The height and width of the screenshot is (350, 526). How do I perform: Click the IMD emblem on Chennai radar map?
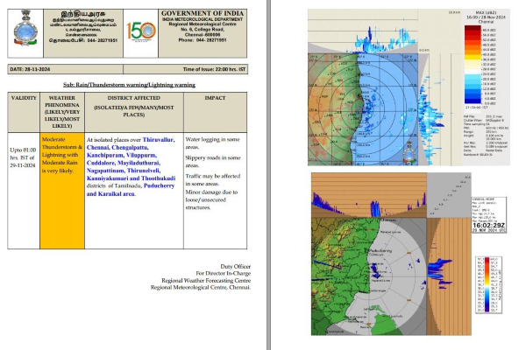pos(409,152)
